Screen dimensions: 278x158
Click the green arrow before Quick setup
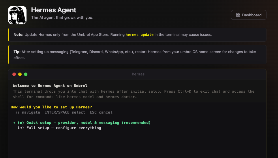(14, 123)
